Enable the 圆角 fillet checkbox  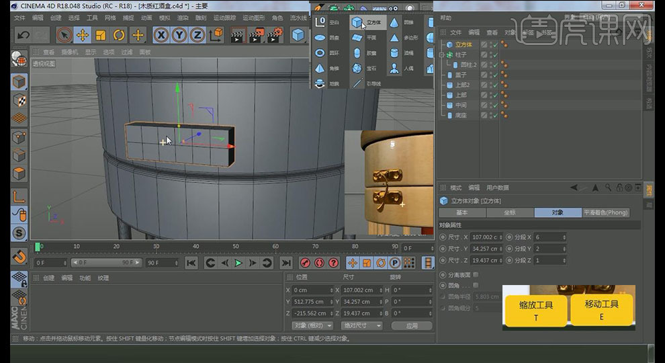(476, 285)
